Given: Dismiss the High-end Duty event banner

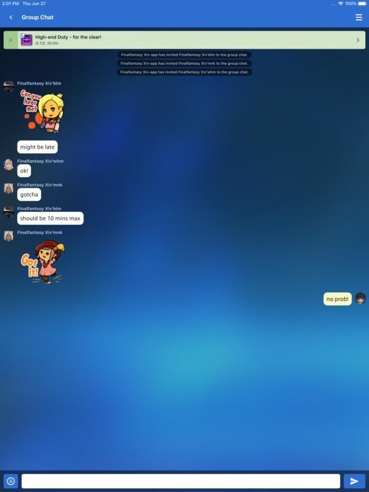Looking at the screenshot, I should tap(11, 40).
